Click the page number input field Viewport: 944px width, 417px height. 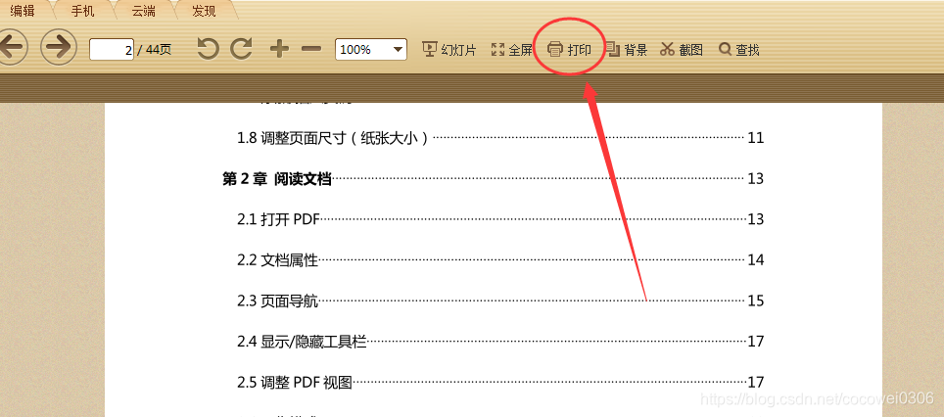coord(112,49)
